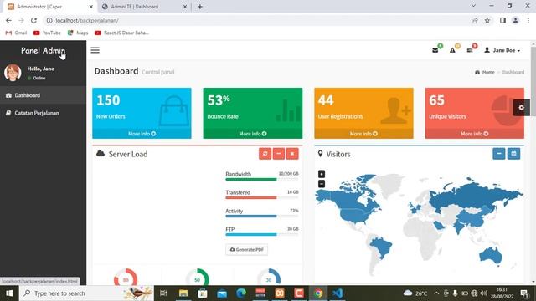Open the Gmail bookmark
Screen dimensions: 536x301
pyautogui.click(x=17, y=33)
